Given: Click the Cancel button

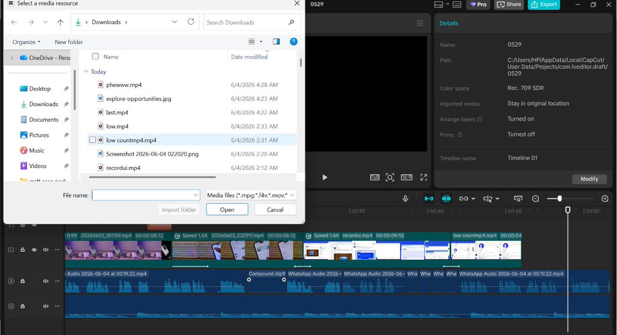Looking at the screenshot, I should coord(275,209).
